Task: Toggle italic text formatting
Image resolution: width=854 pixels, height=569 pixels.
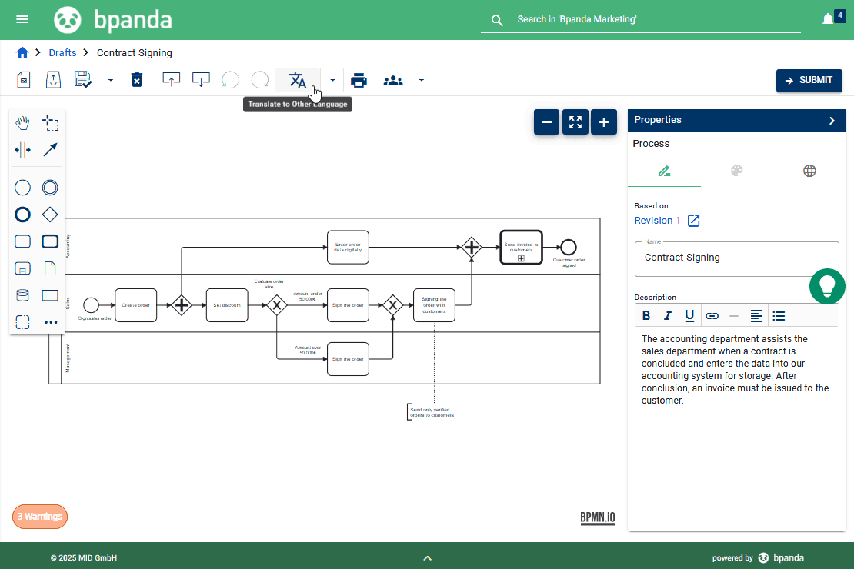Action: 668,315
